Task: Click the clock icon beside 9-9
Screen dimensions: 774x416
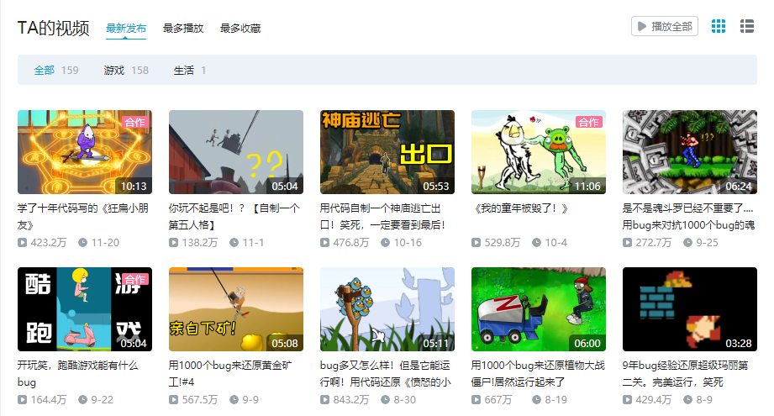Action: pyautogui.click(x=234, y=400)
